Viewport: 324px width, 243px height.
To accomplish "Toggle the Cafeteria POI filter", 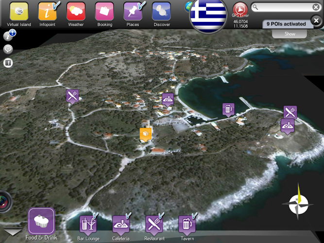I will point(120,225).
